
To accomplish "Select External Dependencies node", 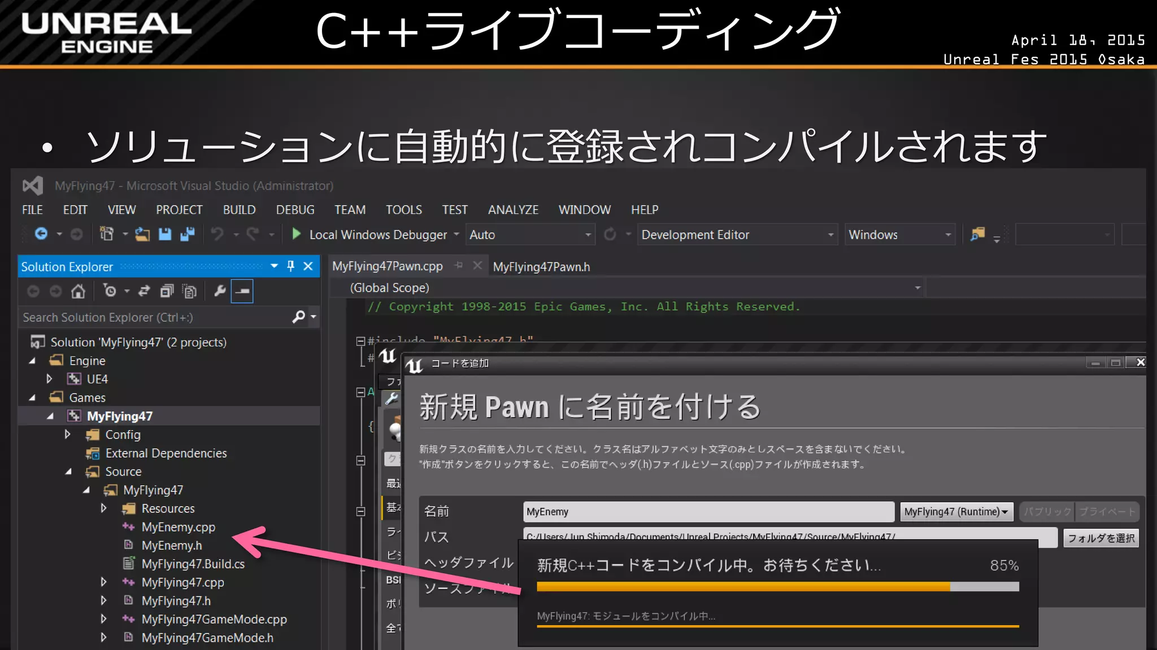I will pos(166,453).
